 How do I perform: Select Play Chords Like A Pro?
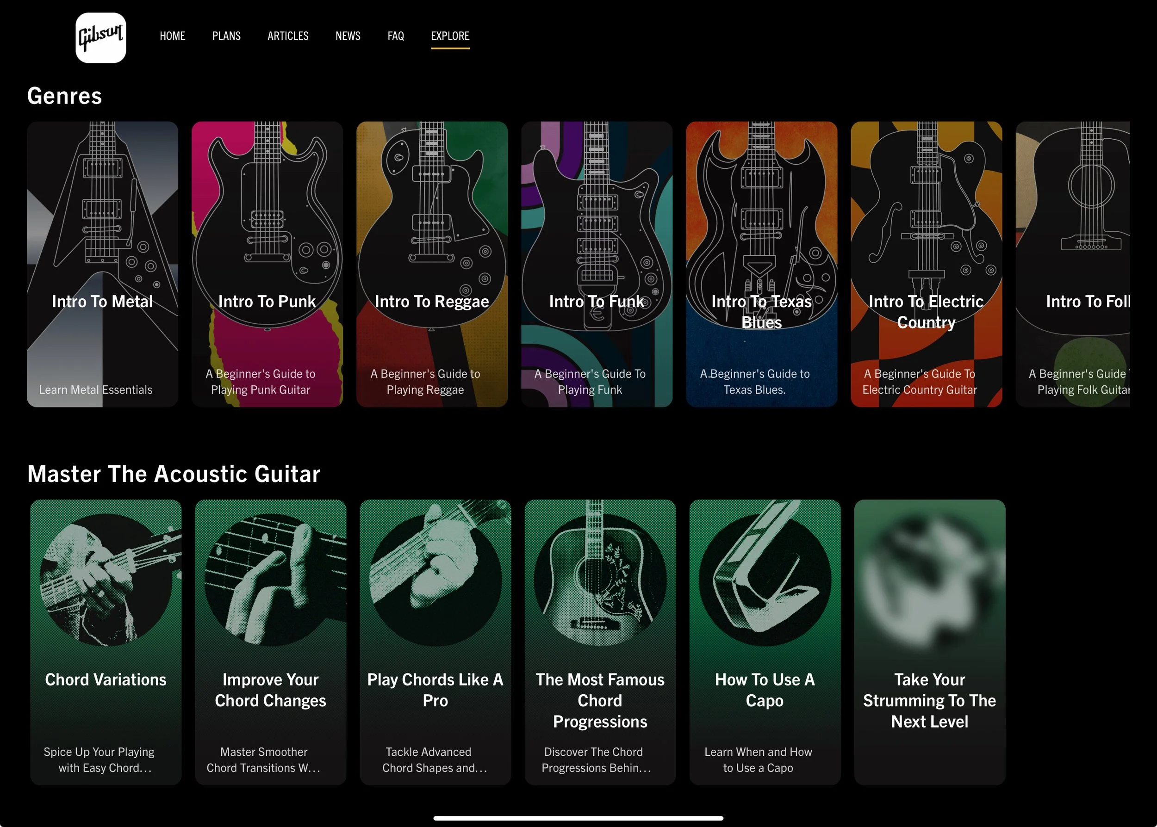435,642
